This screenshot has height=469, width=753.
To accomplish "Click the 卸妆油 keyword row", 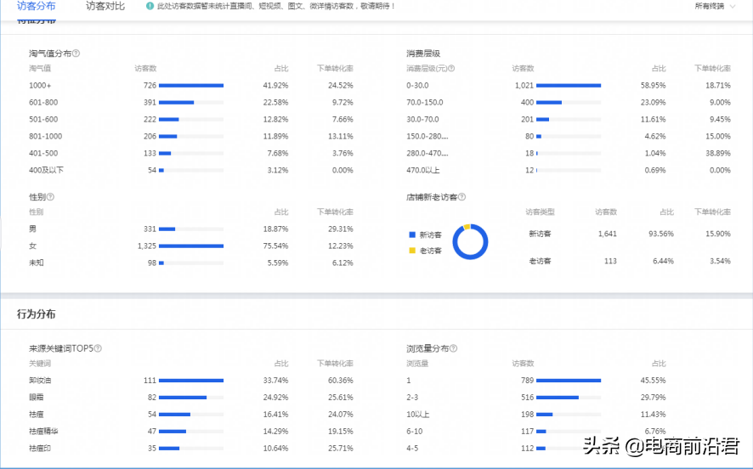I will 191,380.
